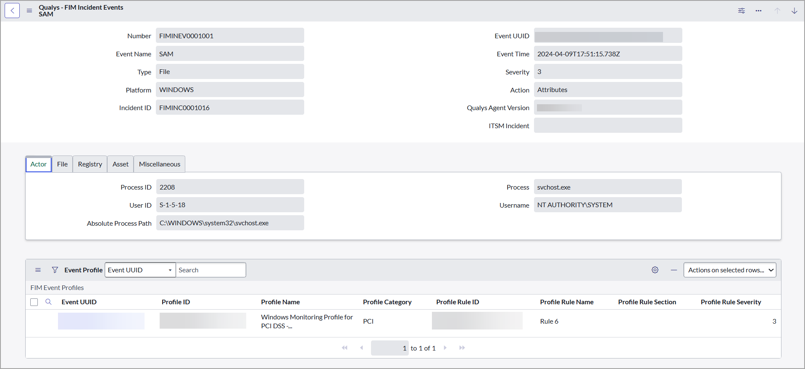
Task: Click the back arrow button
Action: click(12, 11)
